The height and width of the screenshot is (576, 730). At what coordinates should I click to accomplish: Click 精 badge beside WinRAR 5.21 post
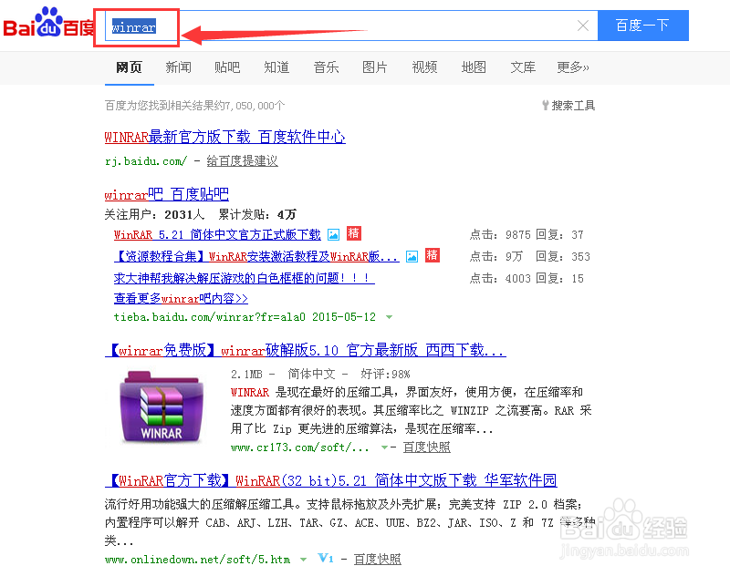354,233
